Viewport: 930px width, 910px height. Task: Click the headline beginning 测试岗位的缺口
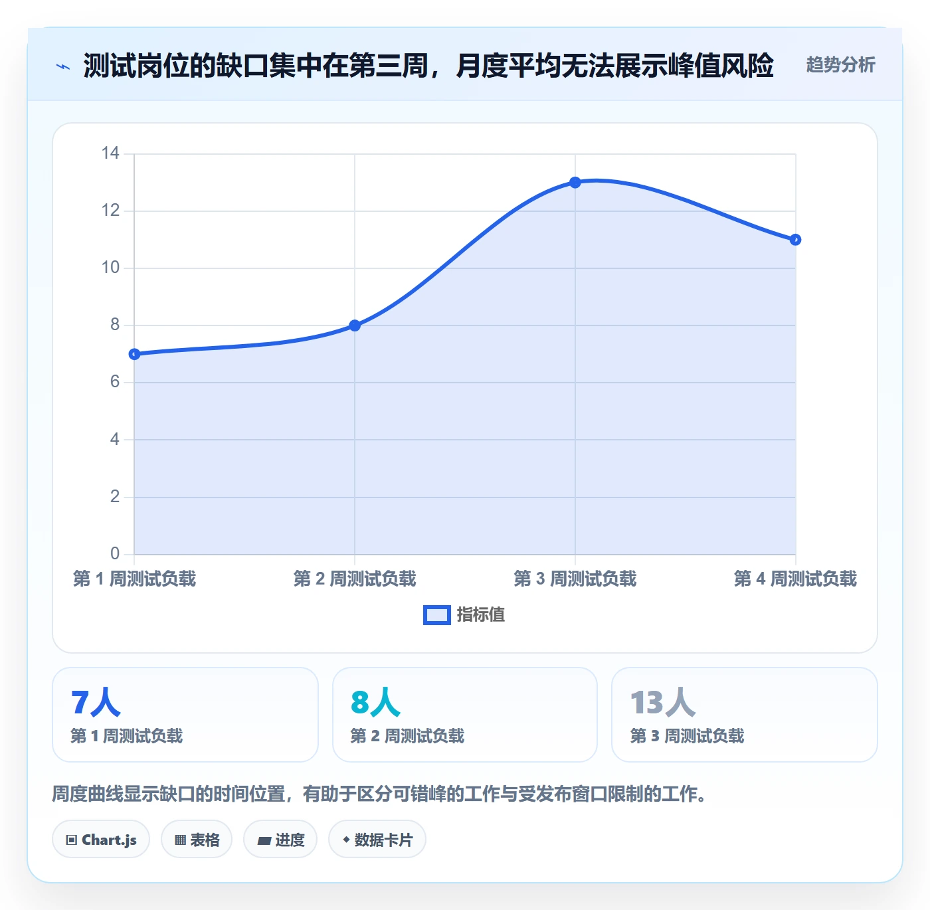(x=428, y=66)
